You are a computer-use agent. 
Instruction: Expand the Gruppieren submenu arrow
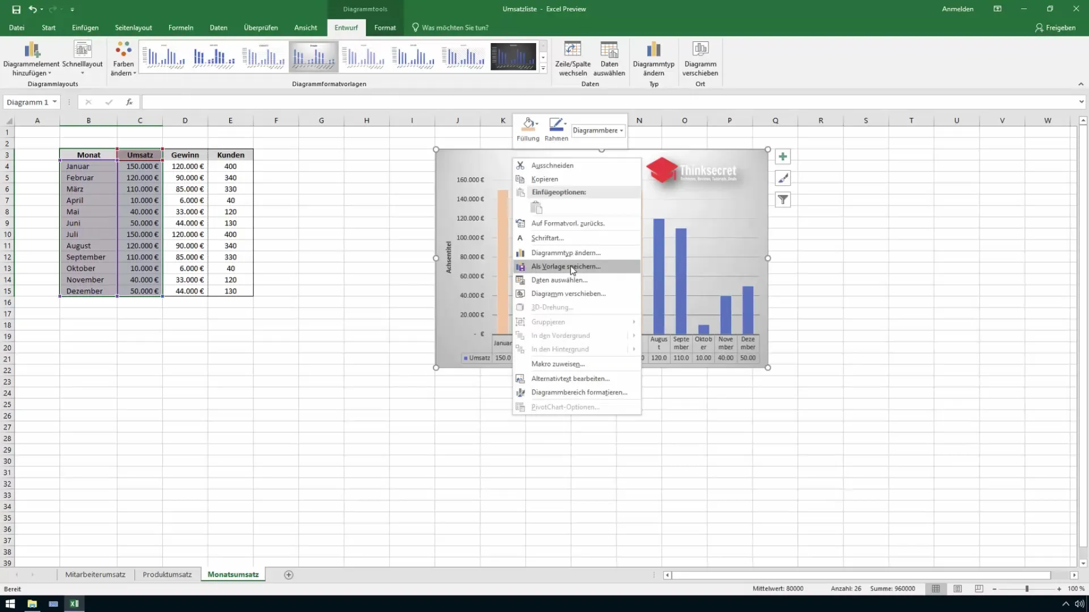click(635, 321)
